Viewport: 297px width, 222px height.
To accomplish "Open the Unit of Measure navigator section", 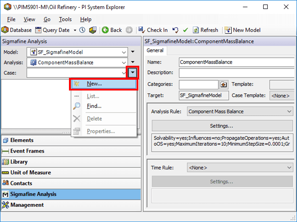I will [x=71, y=172].
